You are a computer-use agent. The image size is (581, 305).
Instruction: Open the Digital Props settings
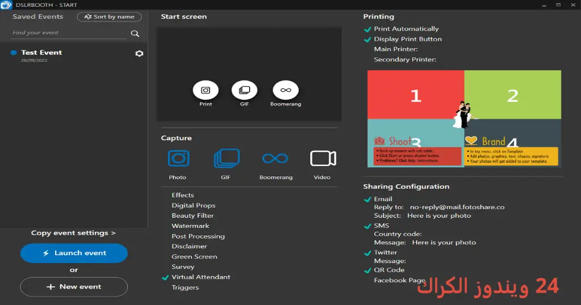[x=193, y=205]
